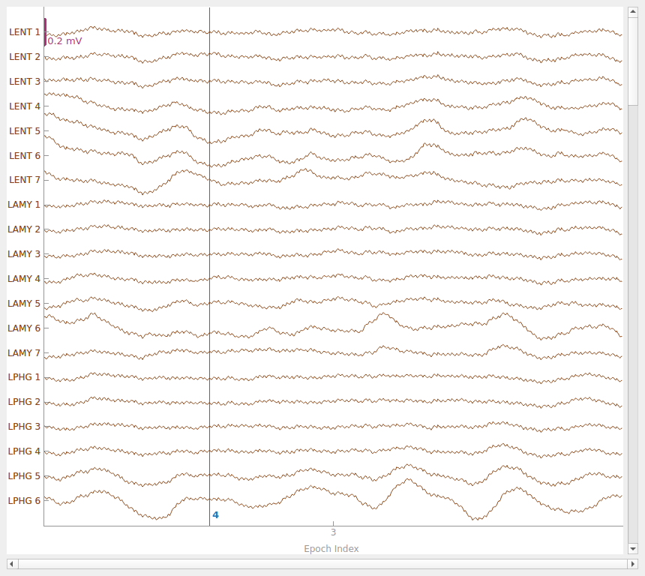Select channel label LAMY 2
The height and width of the screenshot is (576, 645).
coord(24,229)
